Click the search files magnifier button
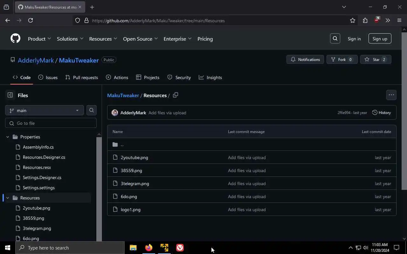The width and height of the screenshot is (407, 254). (91, 110)
